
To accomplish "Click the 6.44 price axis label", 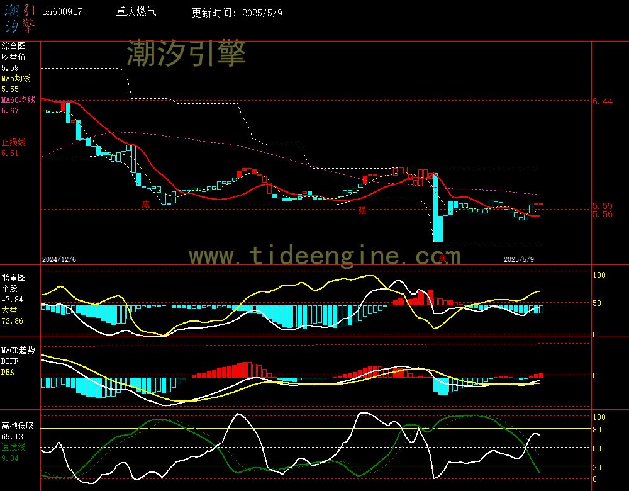I will 603,101.
